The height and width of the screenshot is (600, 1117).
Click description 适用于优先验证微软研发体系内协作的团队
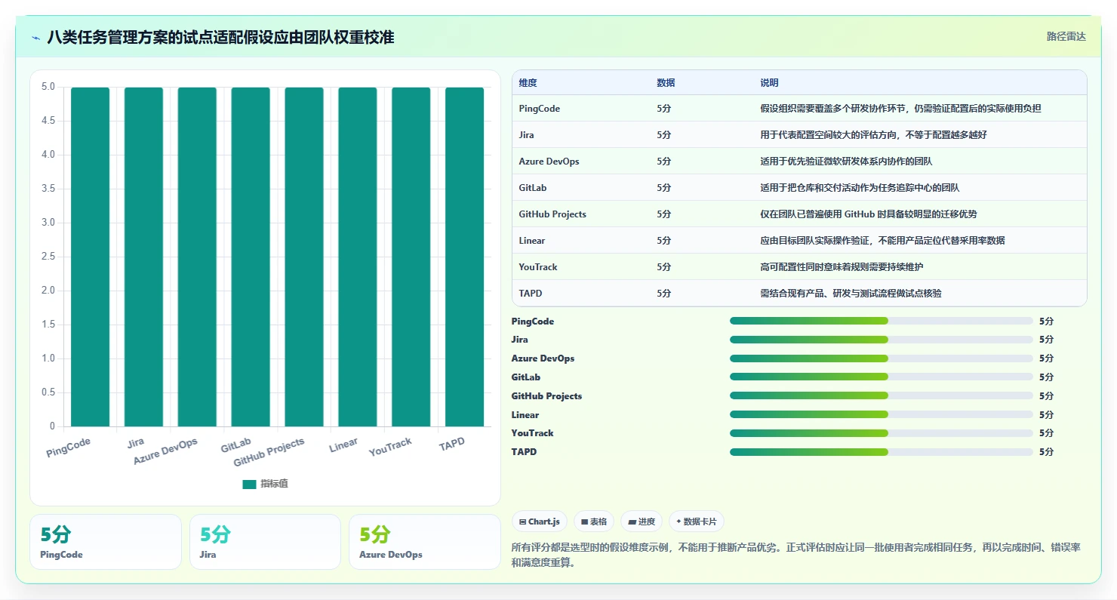click(846, 162)
